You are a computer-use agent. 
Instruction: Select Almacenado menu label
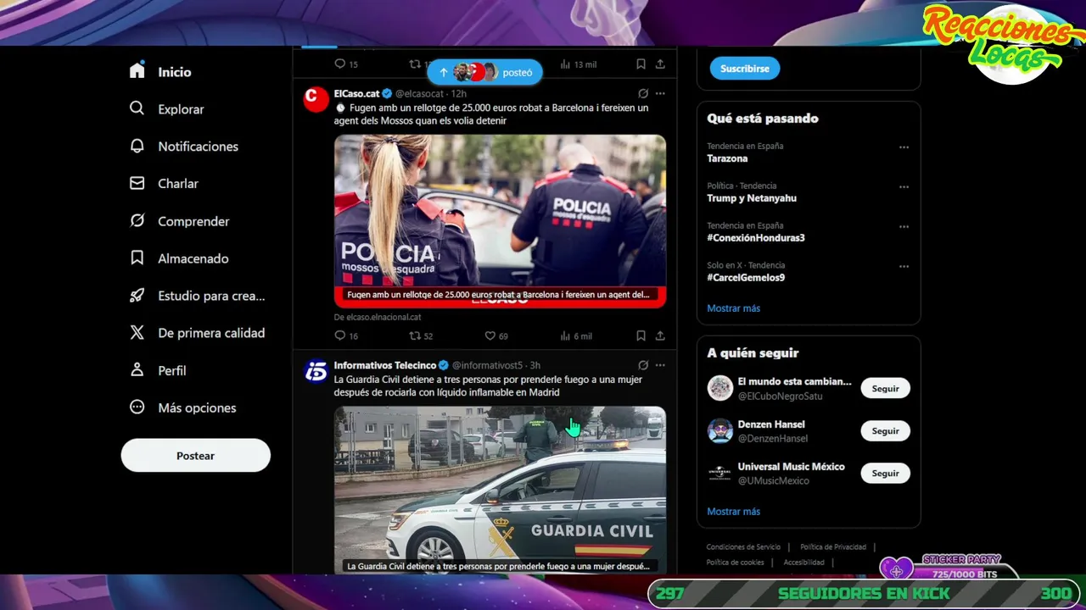193,258
